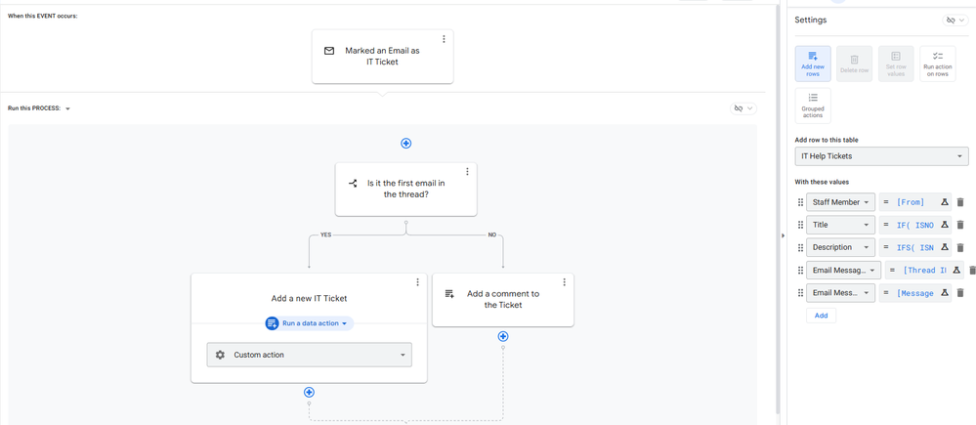This screenshot has height=425, width=976.
Task: Grab the drag handle of the Title row
Action: pos(800,225)
